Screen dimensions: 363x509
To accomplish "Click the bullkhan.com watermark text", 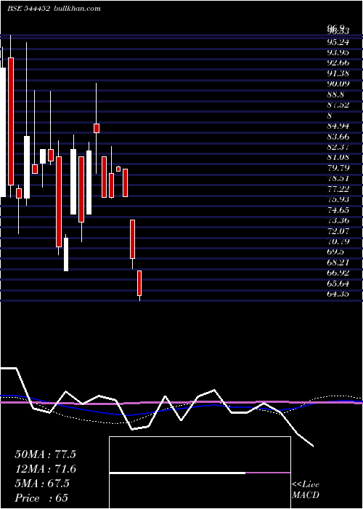I will (76, 9).
